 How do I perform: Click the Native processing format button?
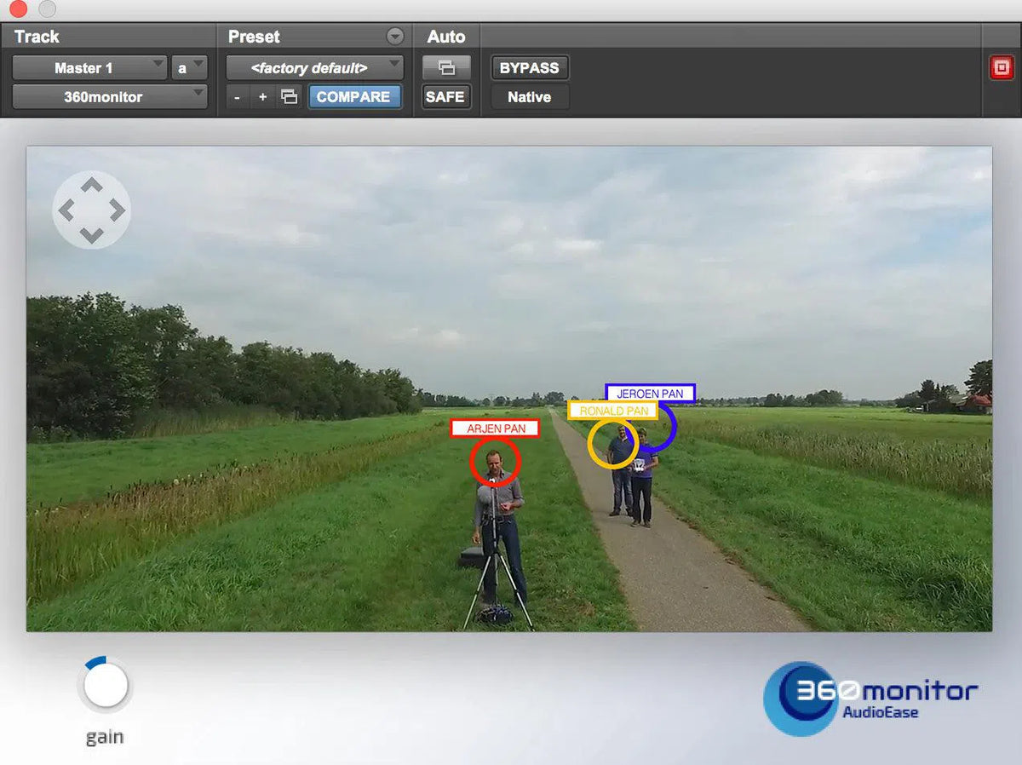[528, 97]
